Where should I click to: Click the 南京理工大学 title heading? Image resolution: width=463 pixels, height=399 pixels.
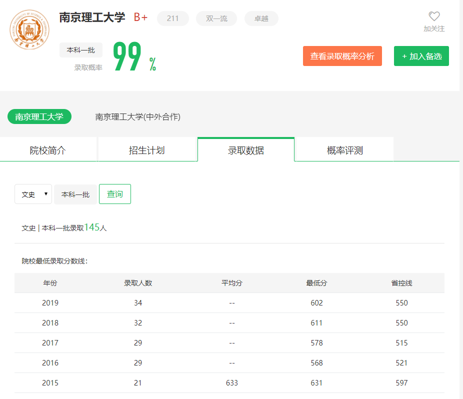pos(92,17)
